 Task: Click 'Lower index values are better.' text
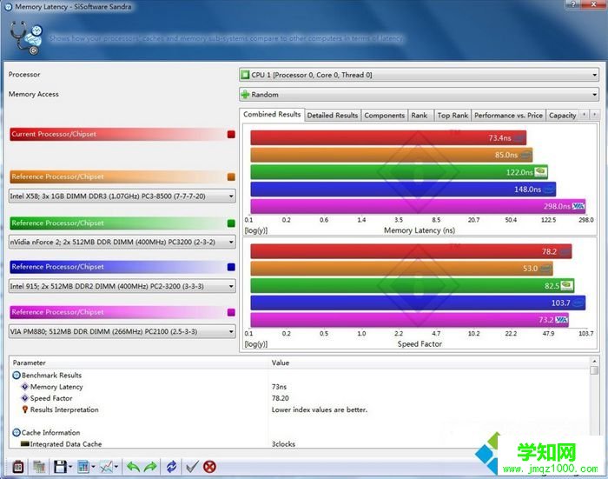[x=320, y=409]
